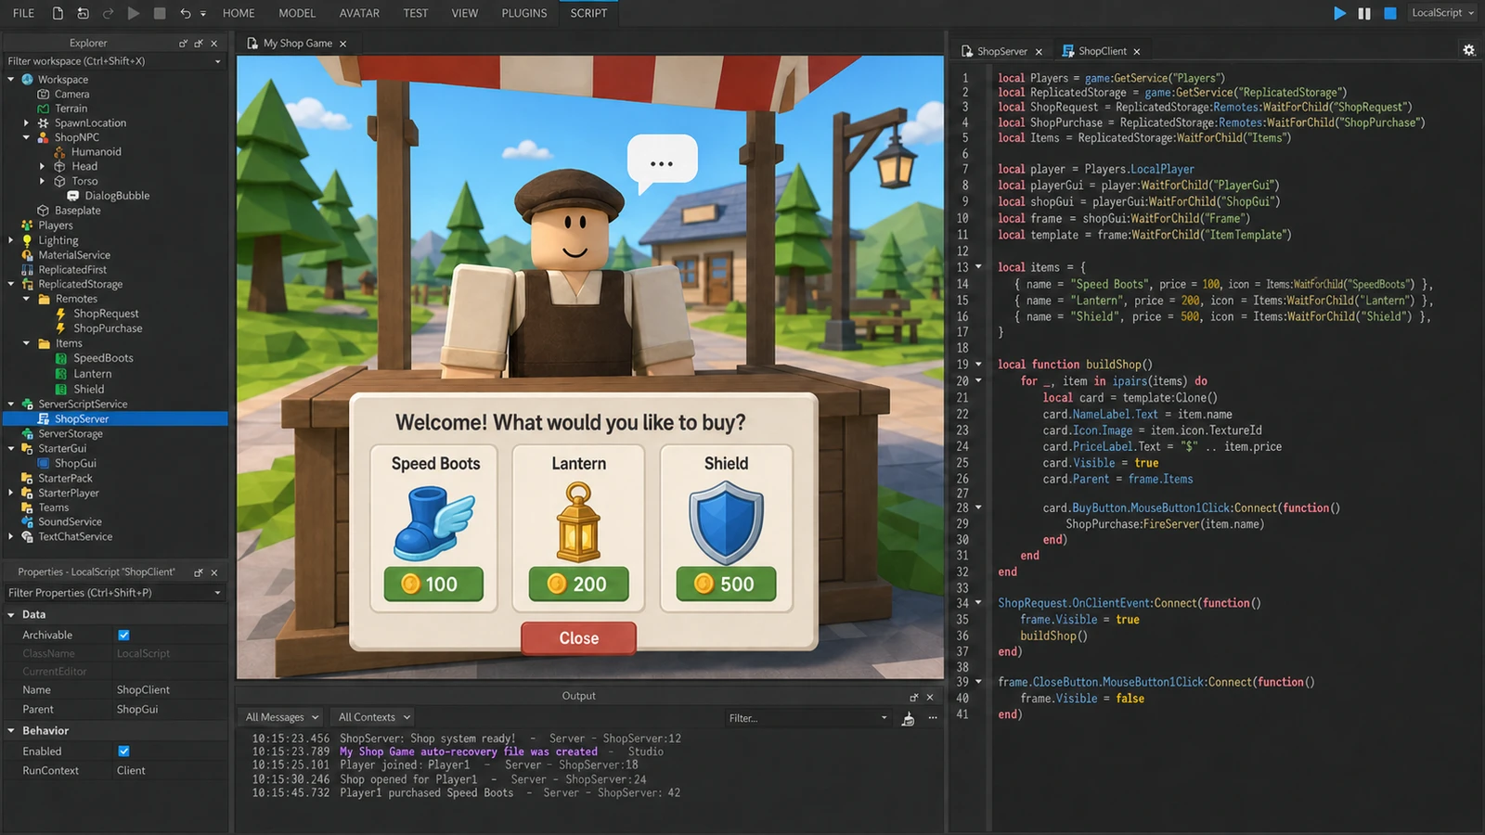Click the grey Play button beside Redo
This screenshot has width=1485, height=835.
pyautogui.click(x=134, y=13)
